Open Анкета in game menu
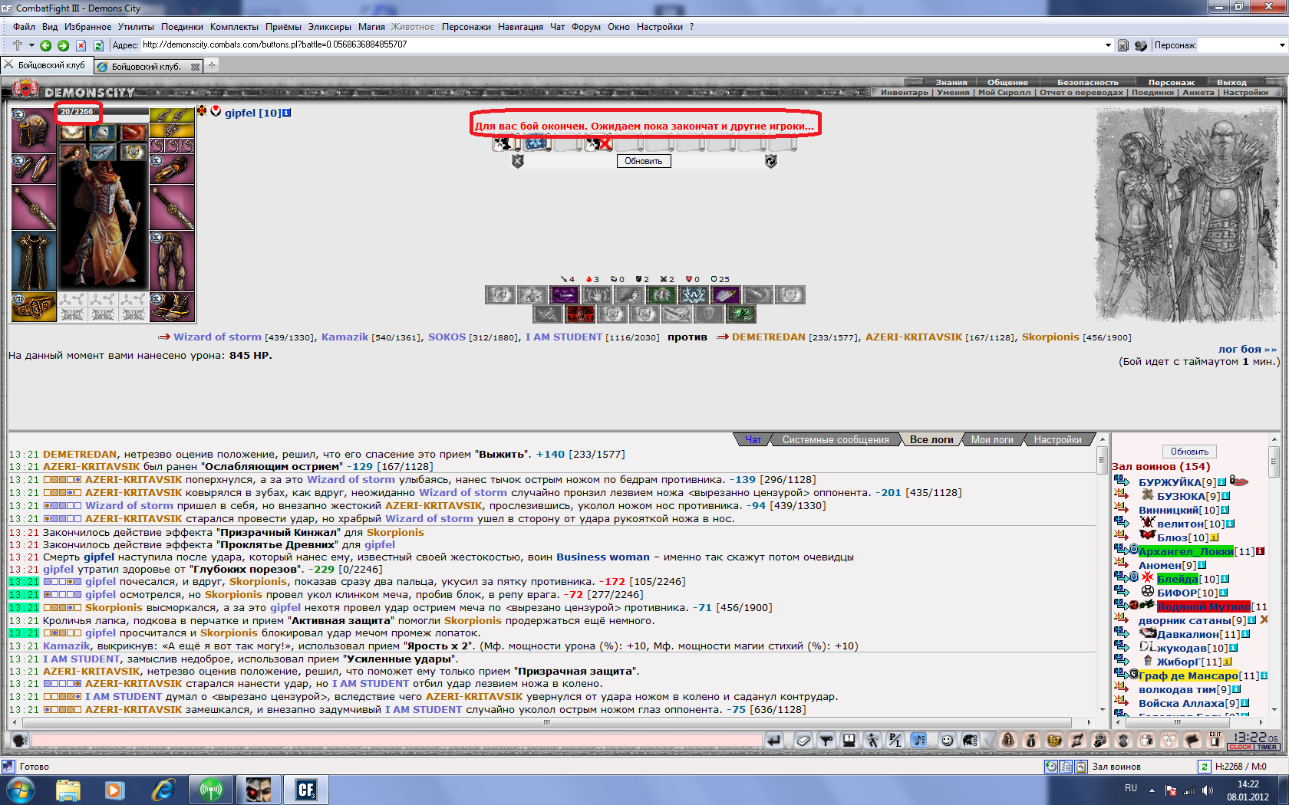The image size is (1289, 805). (x=1198, y=92)
